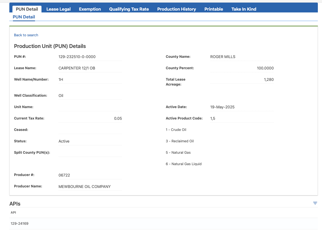The height and width of the screenshot is (232, 322).
Task: Click the Current Tax Rate value 0.05
Action: pyautogui.click(x=90, y=118)
